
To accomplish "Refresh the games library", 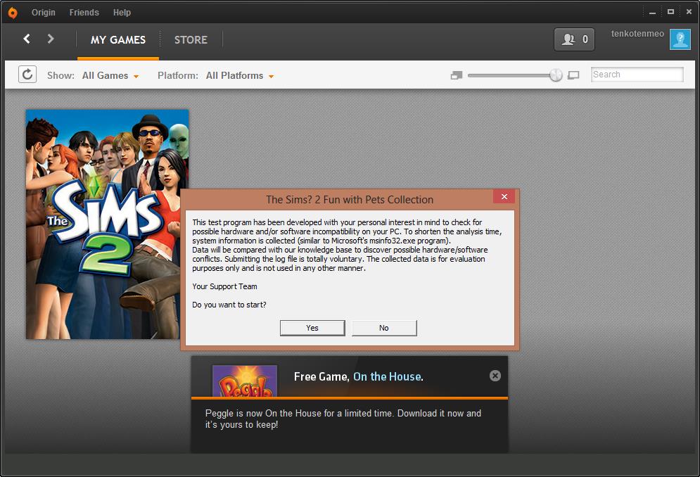I will (x=27, y=74).
